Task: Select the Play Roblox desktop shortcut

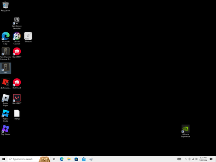Action: [6, 130]
